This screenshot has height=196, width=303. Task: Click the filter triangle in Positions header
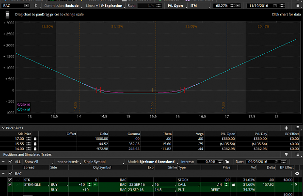coord(286,154)
